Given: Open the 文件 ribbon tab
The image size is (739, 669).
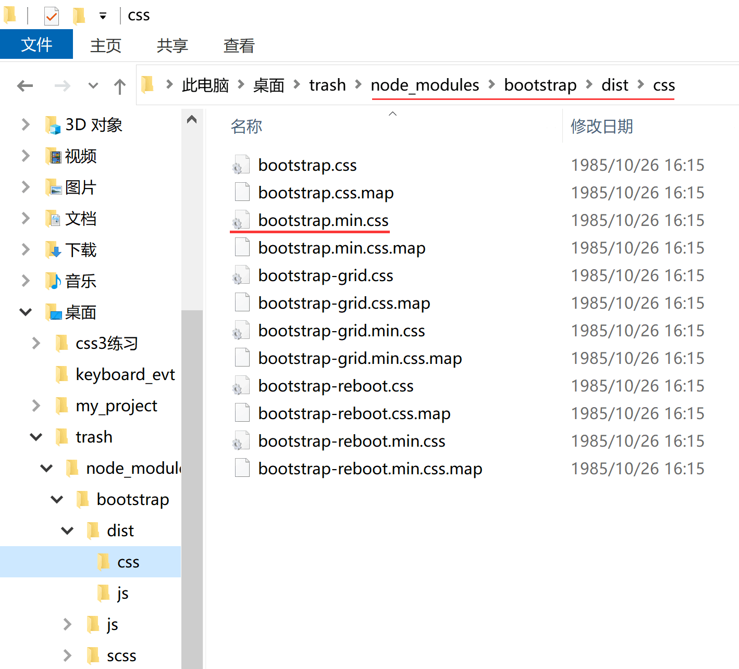Looking at the screenshot, I should click(36, 45).
